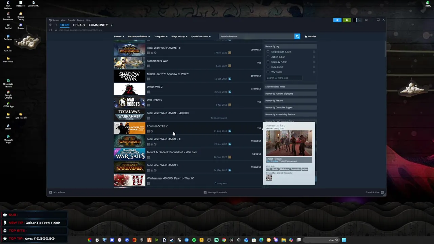
Task: Click the Spotify icon in the taskbar
Action: coord(194,240)
